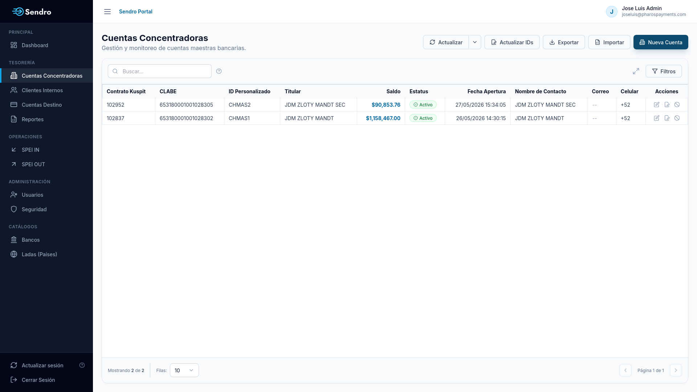Screen dimensions: 697x392
Task: Click the Exportar button
Action: pyautogui.click(x=564, y=42)
